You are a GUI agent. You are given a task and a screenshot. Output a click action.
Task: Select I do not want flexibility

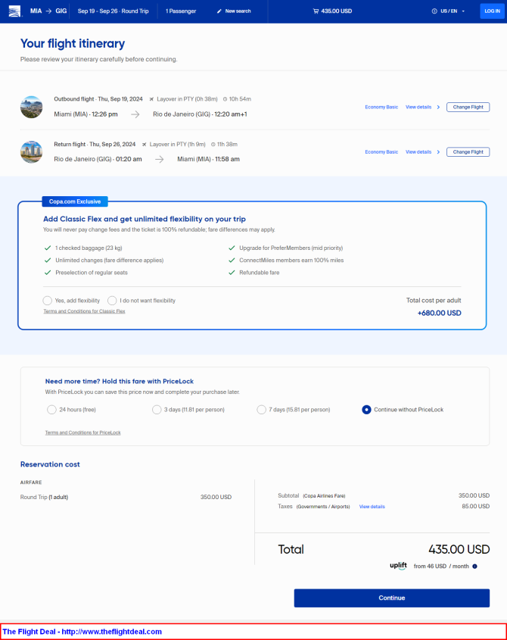click(x=112, y=301)
